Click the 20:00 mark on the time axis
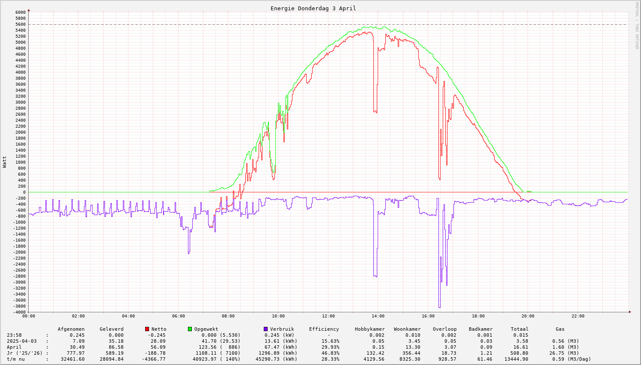This screenshot has width=641, height=365. tap(528, 316)
